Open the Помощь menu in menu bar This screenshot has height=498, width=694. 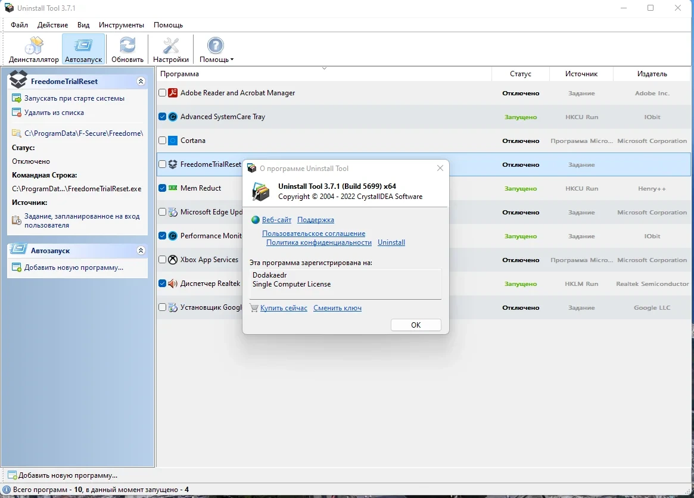click(168, 25)
